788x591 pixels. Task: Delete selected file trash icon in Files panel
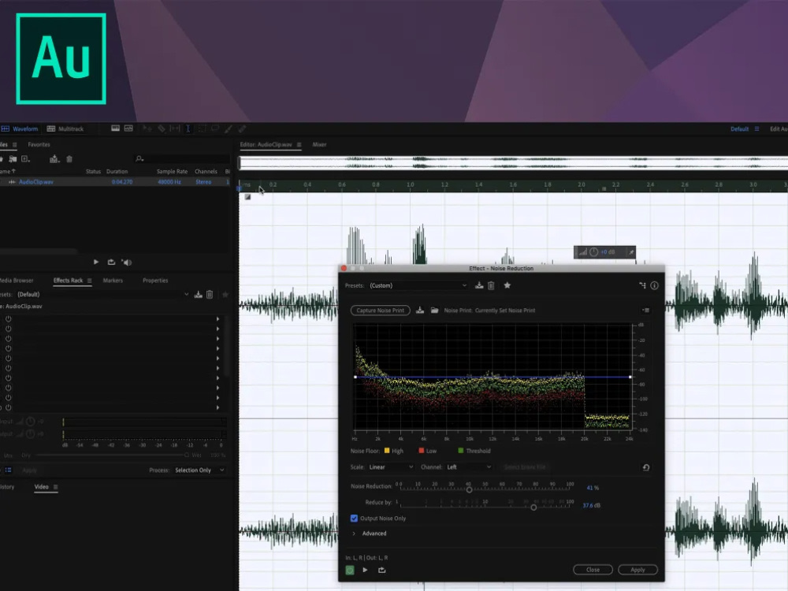tap(69, 159)
